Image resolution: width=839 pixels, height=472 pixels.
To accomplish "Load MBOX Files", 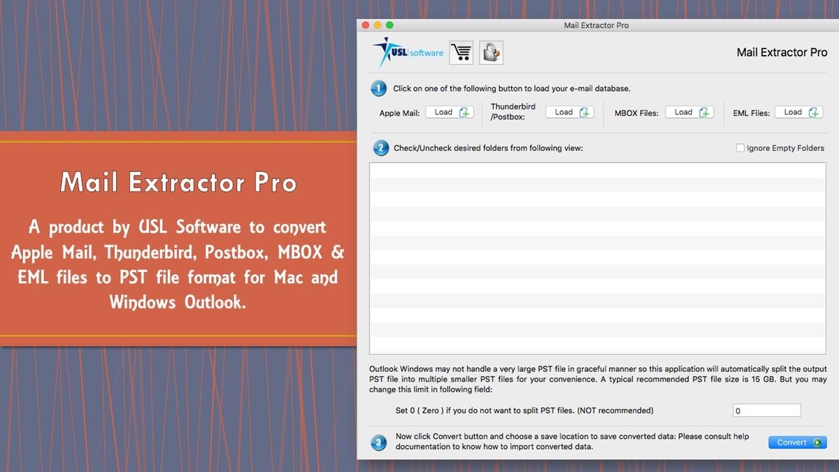I will (689, 112).
